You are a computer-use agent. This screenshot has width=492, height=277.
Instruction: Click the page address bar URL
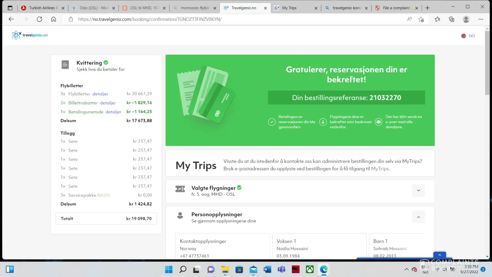[x=150, y=19]
